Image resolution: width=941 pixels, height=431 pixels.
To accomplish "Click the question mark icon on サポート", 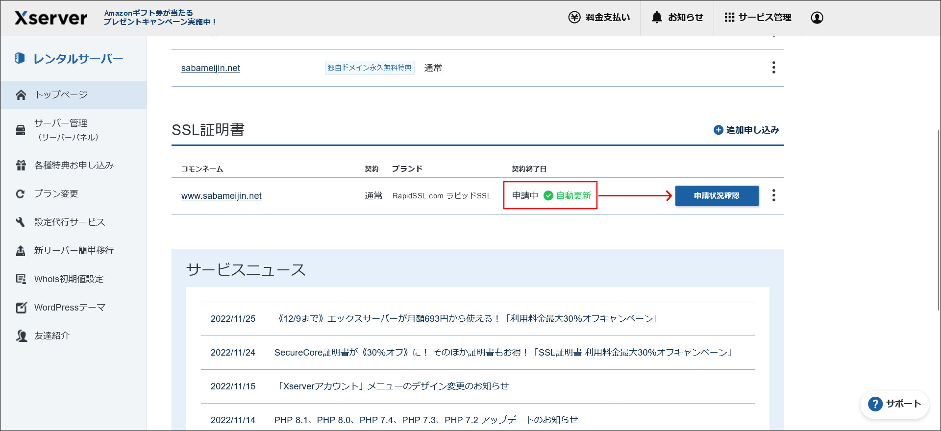I will tap(875, 404).
